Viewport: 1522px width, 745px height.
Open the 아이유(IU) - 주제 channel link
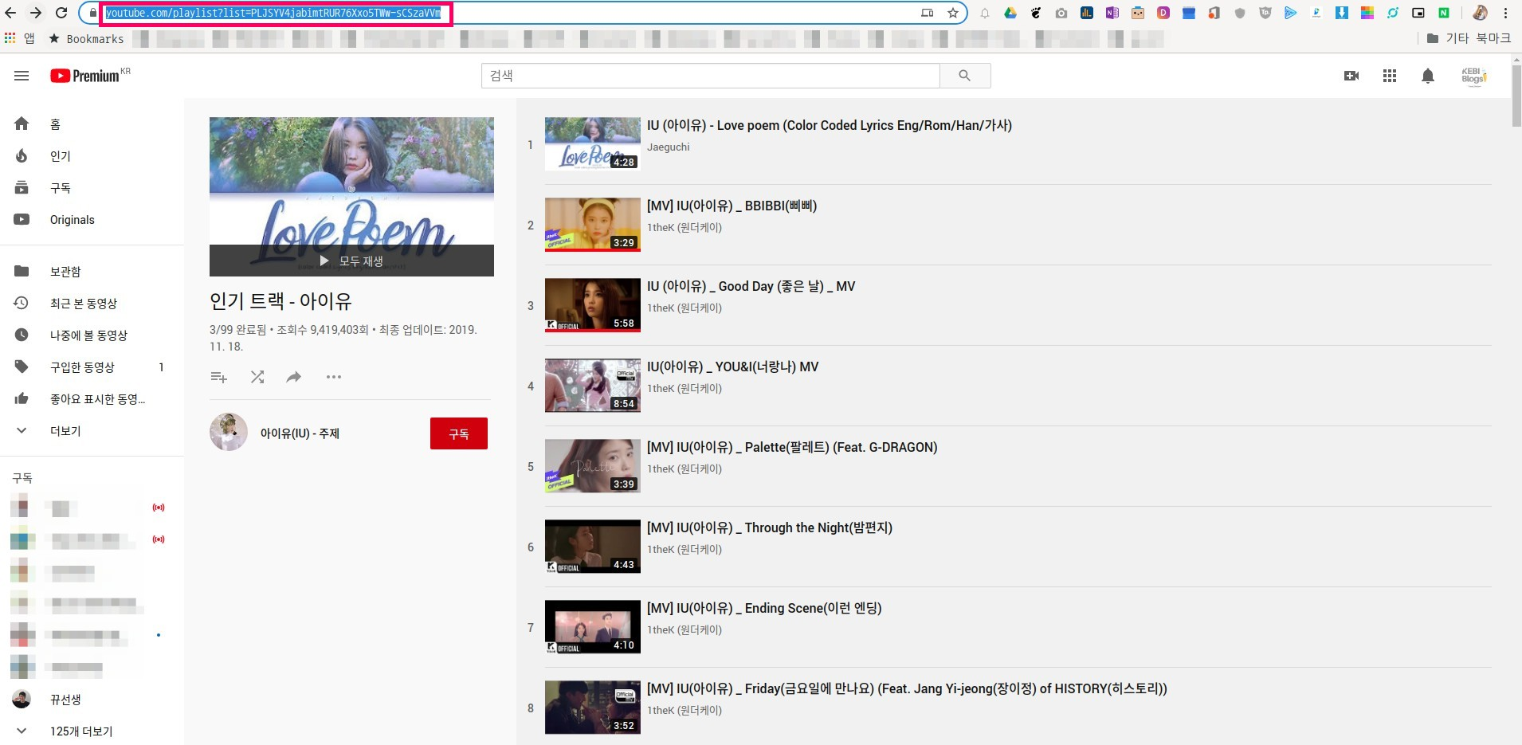pos(300,433)
